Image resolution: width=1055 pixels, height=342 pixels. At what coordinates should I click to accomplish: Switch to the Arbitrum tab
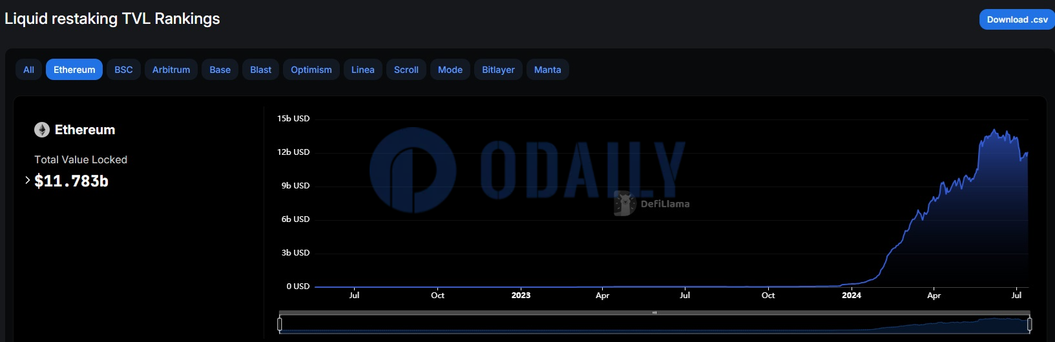click(x=171, y=70)
